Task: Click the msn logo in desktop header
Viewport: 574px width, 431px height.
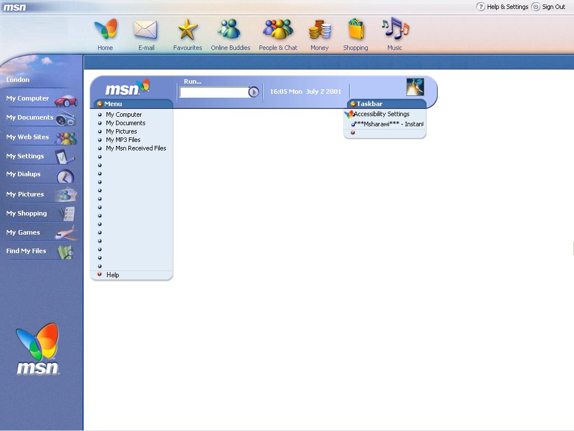Action: 127,87
